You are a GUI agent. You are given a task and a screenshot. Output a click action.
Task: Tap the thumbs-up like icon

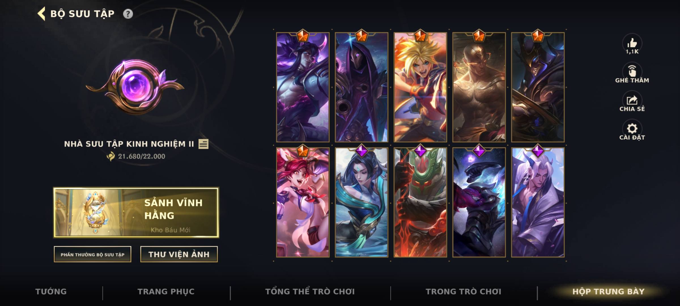[x=632, y=43]
